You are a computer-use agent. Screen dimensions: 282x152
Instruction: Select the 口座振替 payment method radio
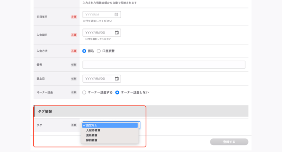coord(98,51)
